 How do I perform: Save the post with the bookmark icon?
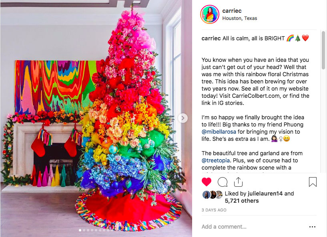(313, 182)
